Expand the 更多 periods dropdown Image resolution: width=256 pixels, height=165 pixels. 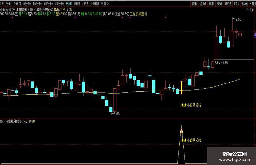click(105, 4)
